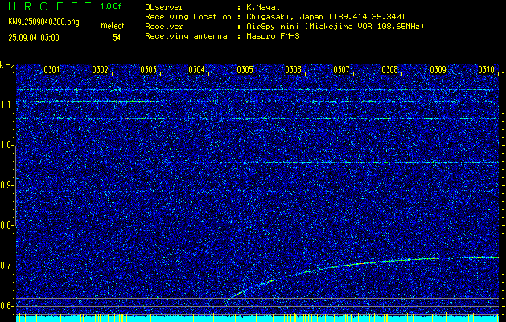The width and height of the screenshot is (506, 322).
Task: Click the 1.0 kHz axis label
Action: 6,145
